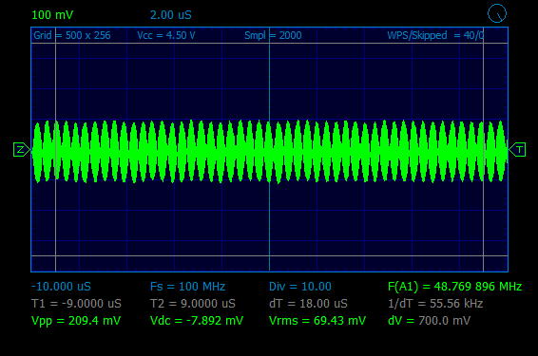This screenshot has width=538, height=356.
Task: Click the WPS/Skipped = 40/0 readout
Action: pos(435,35)
